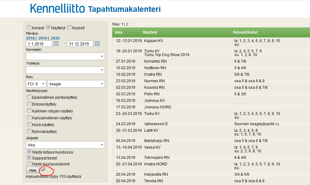This screenshot has height=185, width=310.
Task: Open the Yhdistys dropdown
Action: click(x=65, y=70)
